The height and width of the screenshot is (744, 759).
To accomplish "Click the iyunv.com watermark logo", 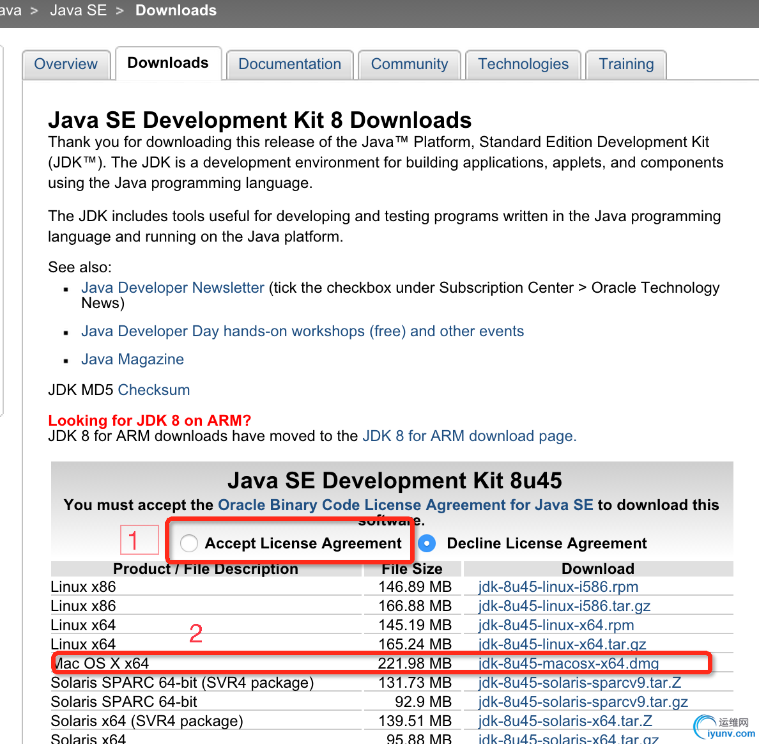I will (x=724, y=728).
